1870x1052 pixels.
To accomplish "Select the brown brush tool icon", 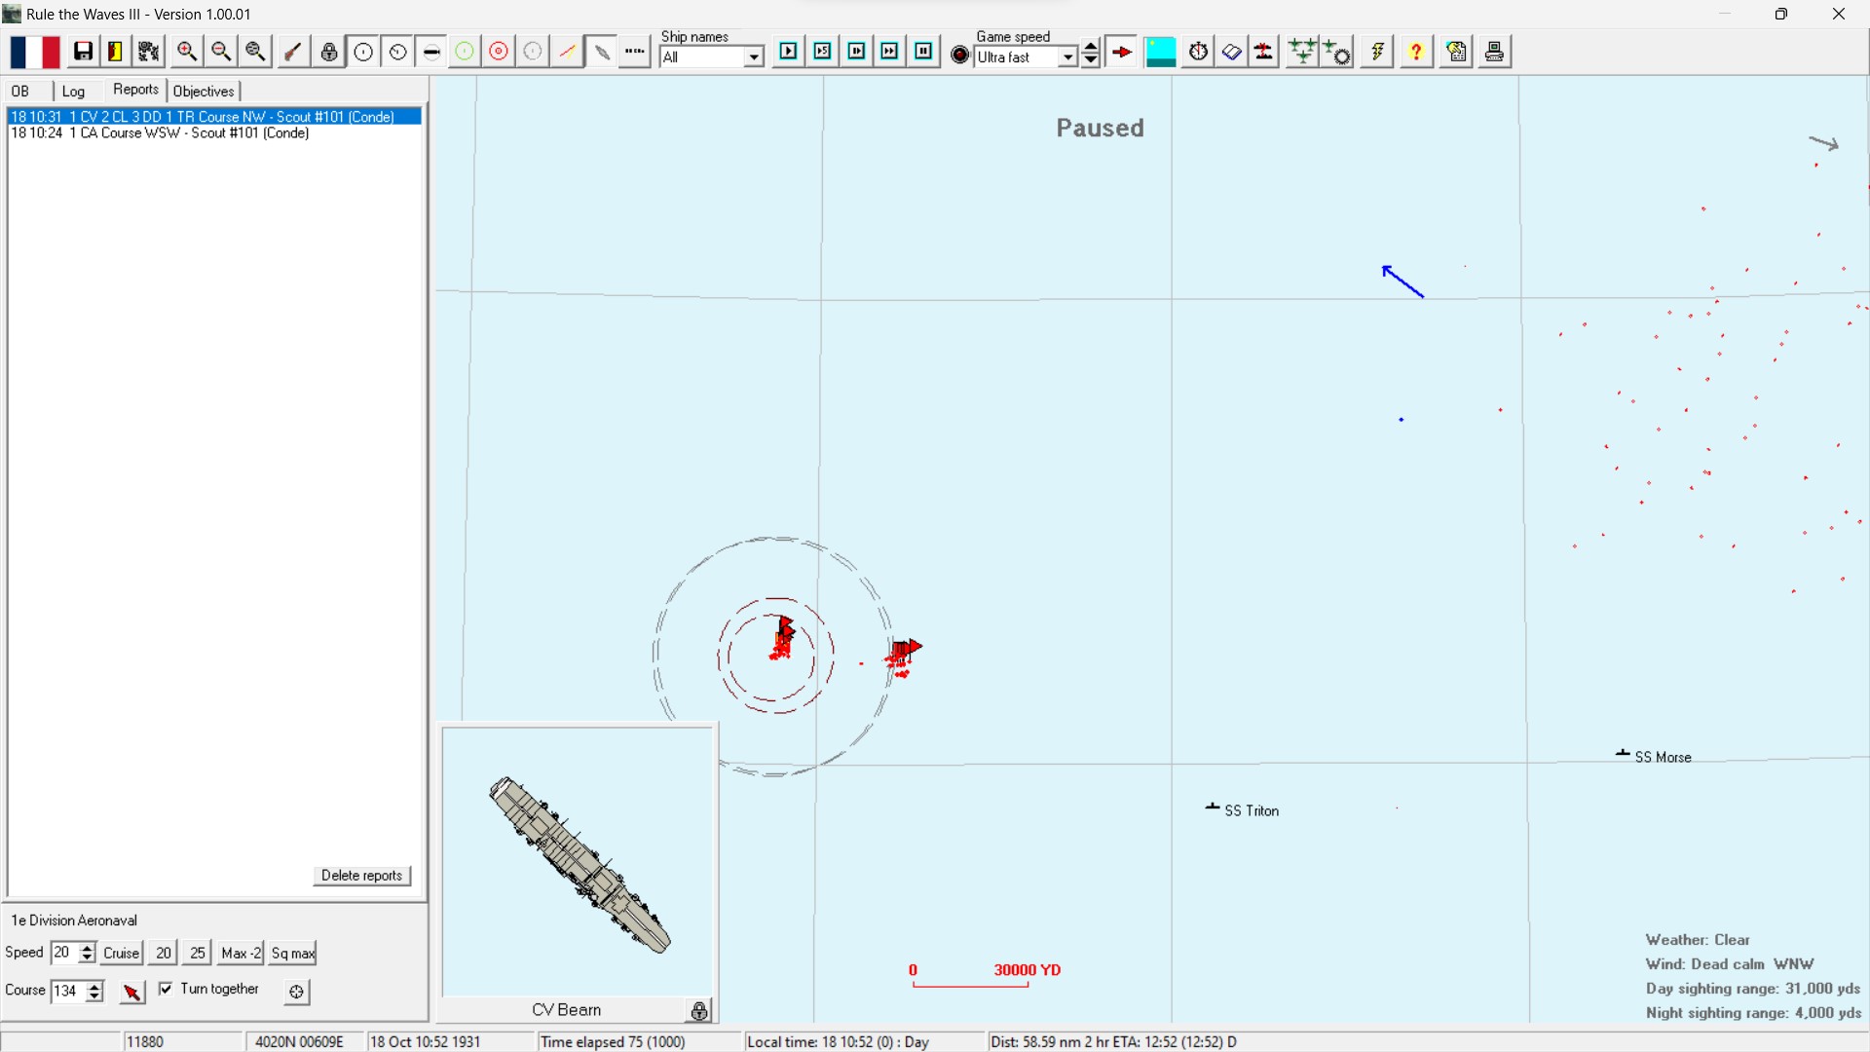I will pyautogui.click(x=293, y=52).
